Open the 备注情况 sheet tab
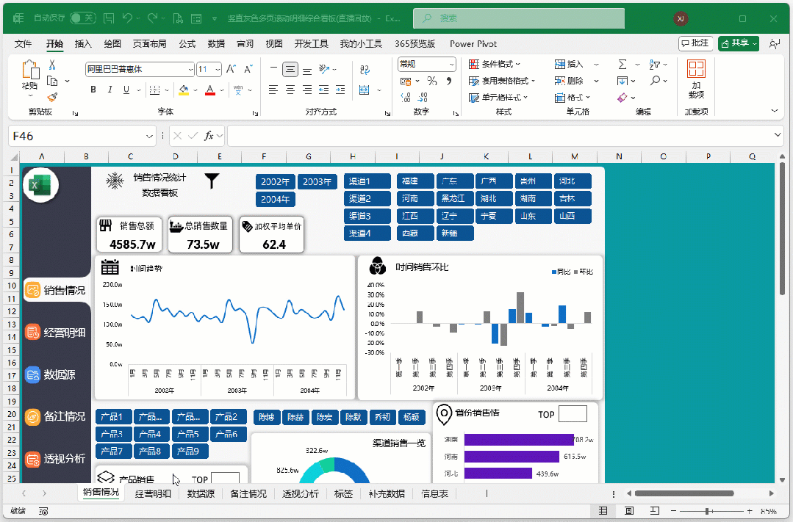The image size is (793, 522). [x=248, y=493]
